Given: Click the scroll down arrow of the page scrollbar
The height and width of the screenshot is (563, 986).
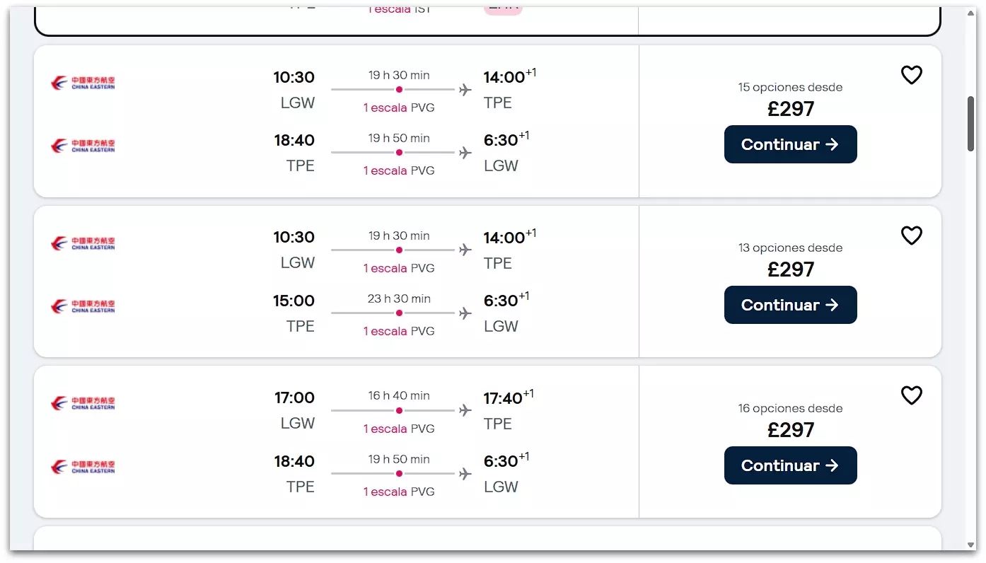Looking at the screenshot, I should (x=971, y=545).
